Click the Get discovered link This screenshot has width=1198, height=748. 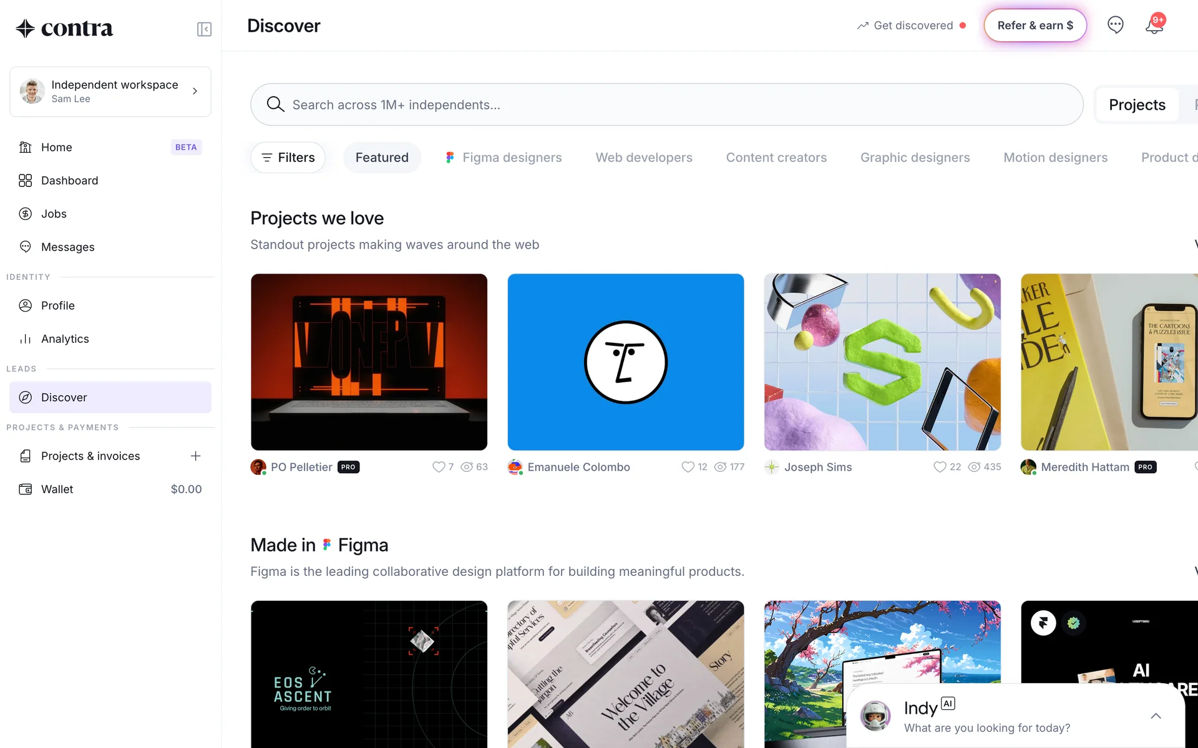(913, 26)
